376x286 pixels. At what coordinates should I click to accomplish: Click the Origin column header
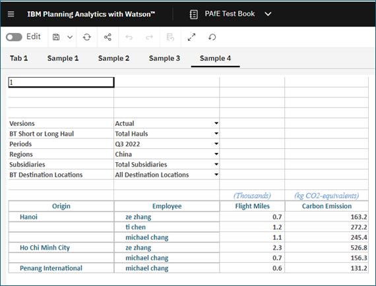pyautogui.click(x=61, y=206)
